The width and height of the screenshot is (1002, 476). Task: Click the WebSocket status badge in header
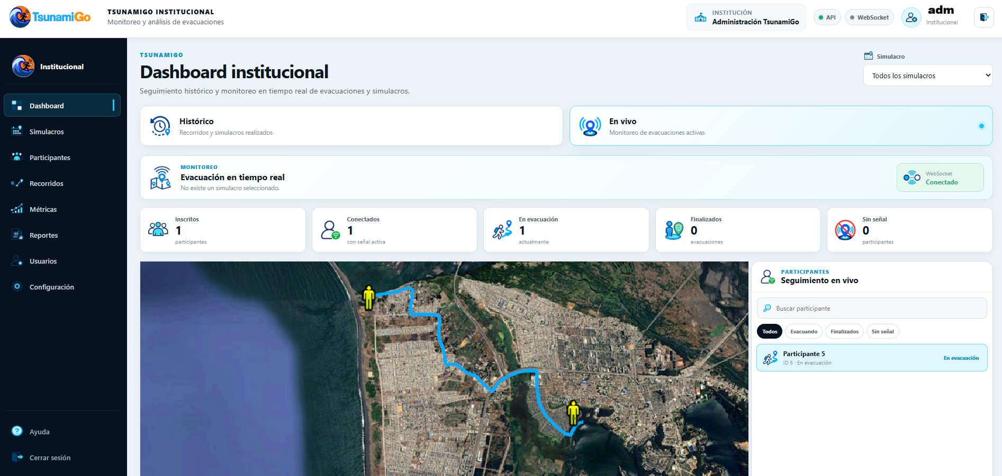pyautogui.click(x=869, y=17)
